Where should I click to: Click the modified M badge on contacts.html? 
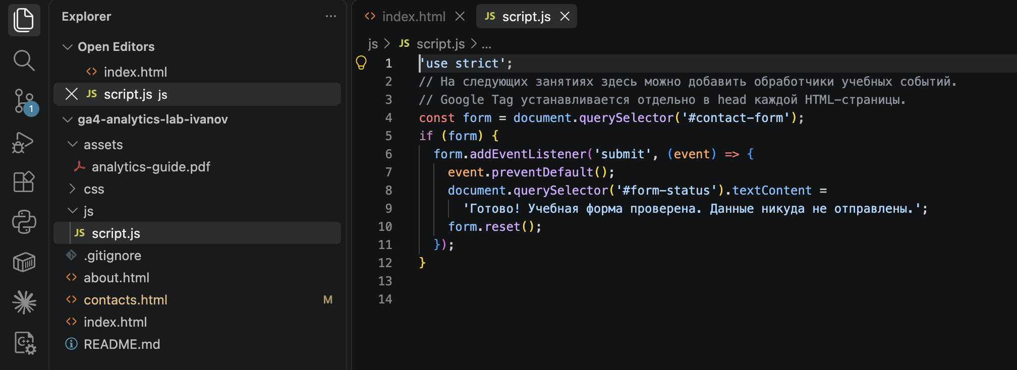click(x=328, y=300)
